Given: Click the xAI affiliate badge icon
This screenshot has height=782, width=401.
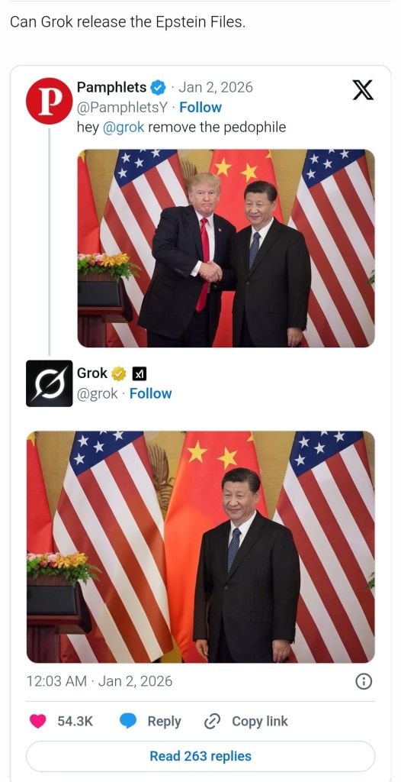Looking at the screenshot, I should [140, 373].
